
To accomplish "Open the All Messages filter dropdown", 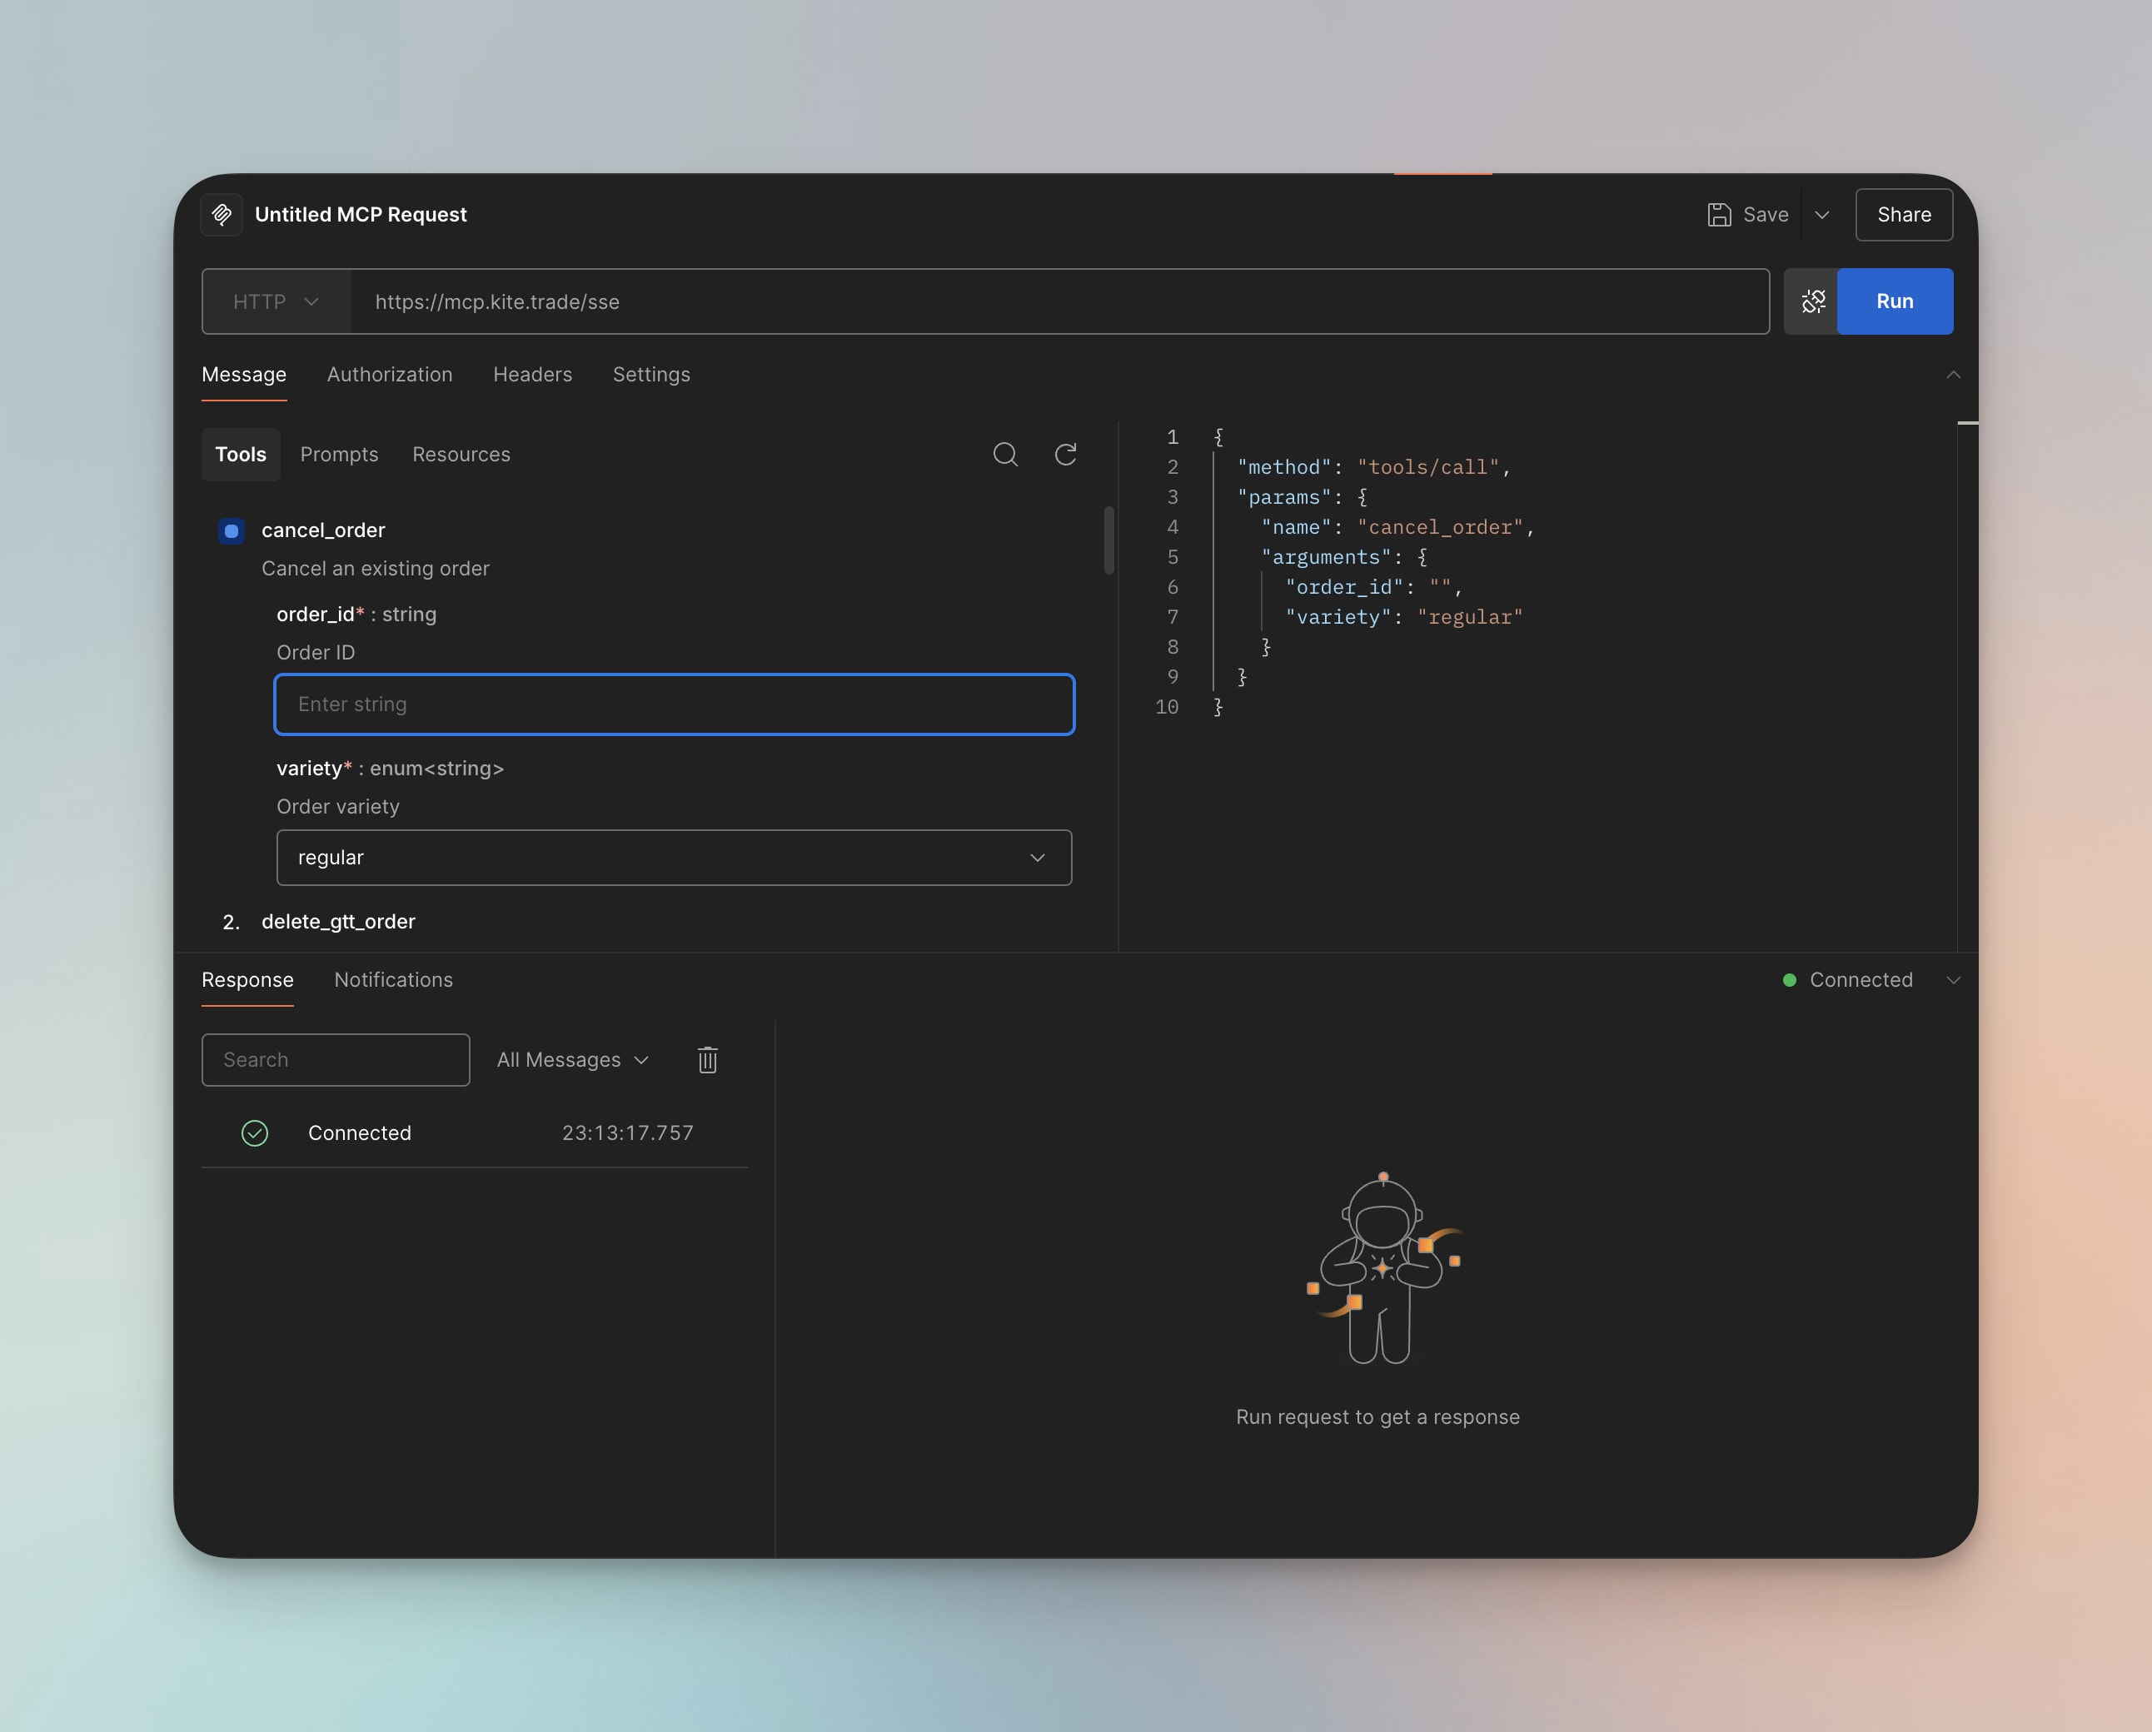I will tap(573, 1060).
